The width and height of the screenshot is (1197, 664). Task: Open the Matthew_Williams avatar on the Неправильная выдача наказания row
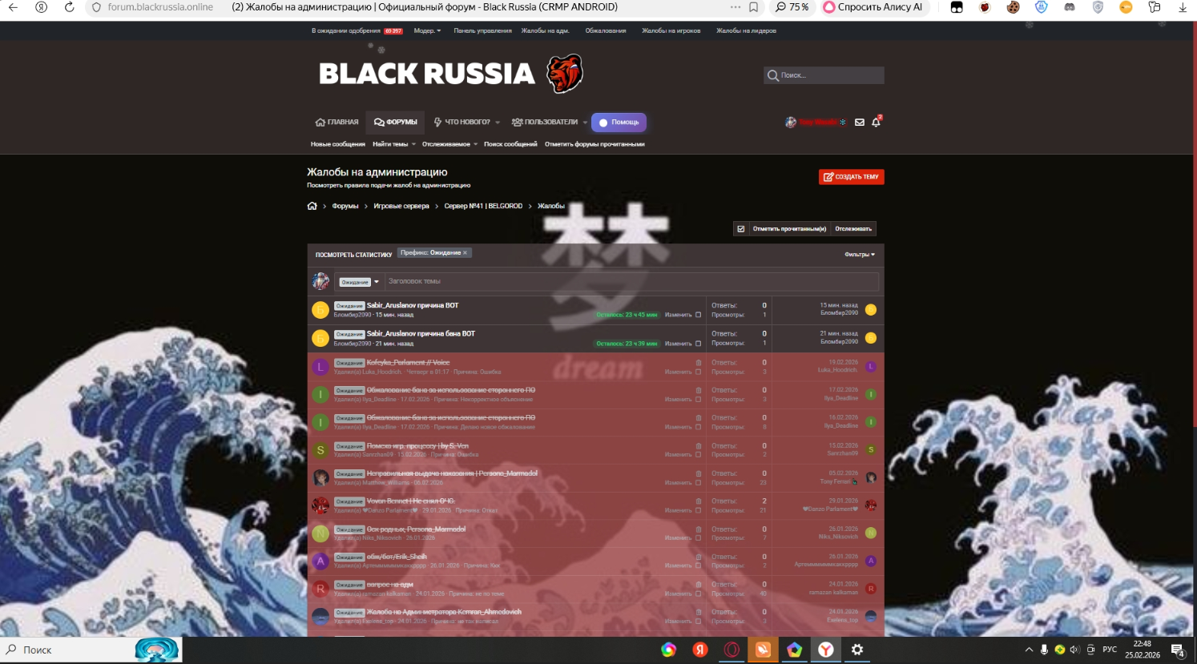320,477
